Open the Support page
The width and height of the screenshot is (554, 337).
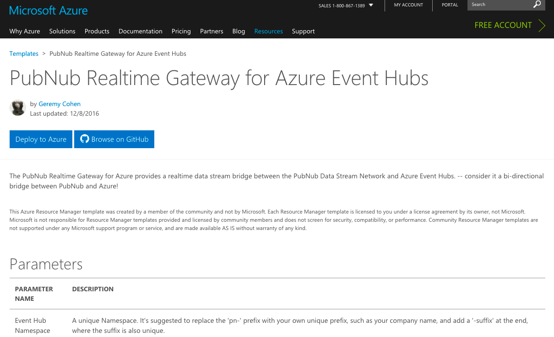(x=303, y=31)
